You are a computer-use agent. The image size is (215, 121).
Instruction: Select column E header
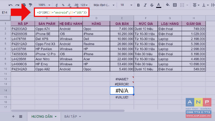point(122,18)
